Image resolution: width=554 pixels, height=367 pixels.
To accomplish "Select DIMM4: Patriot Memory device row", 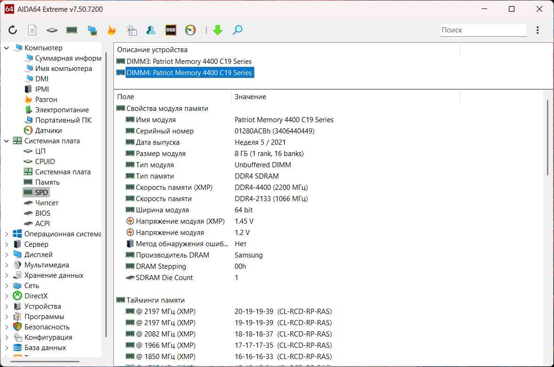I will coord(185,73).
